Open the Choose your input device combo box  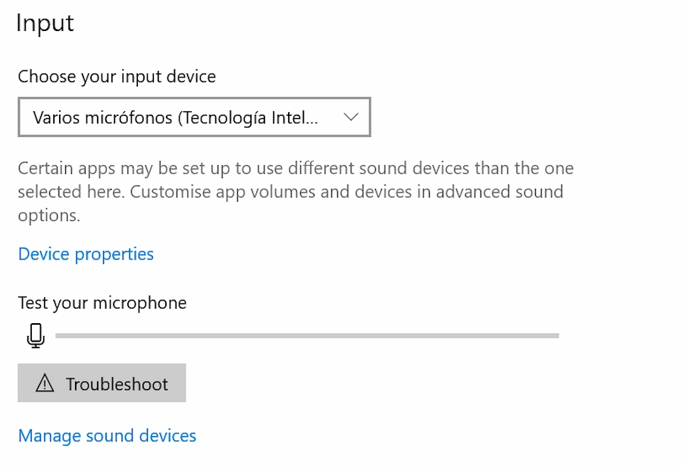(x=194, y=117)
